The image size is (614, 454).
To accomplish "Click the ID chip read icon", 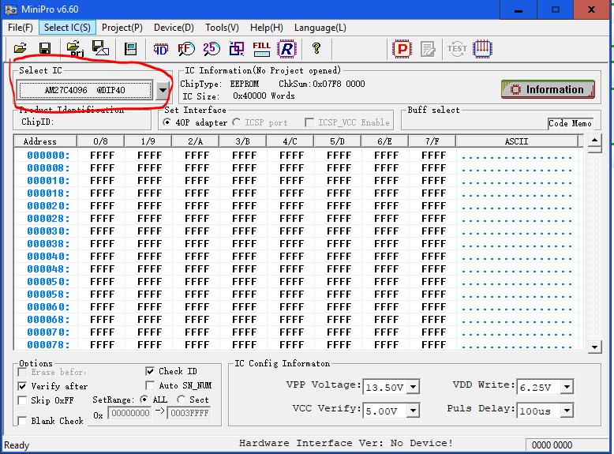I will pos(160,49).
